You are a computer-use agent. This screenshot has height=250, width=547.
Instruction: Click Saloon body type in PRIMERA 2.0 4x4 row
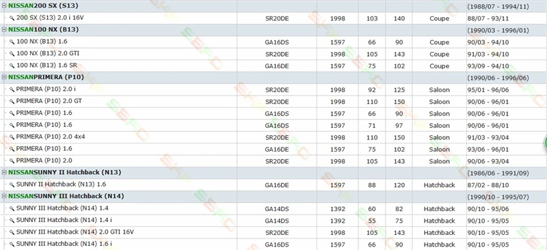[440, 138]
